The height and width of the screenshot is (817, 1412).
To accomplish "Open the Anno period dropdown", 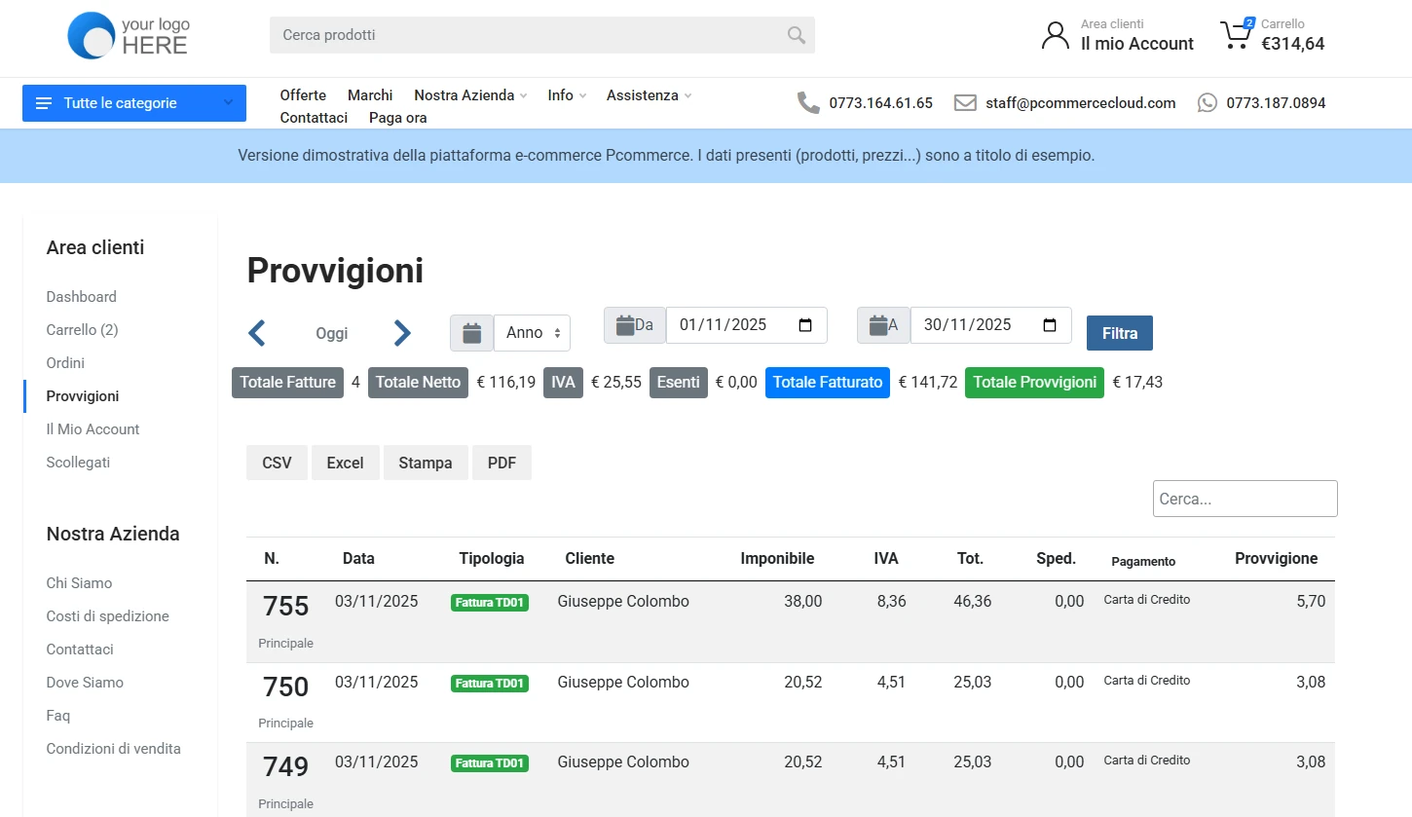I will click(532, 333).
